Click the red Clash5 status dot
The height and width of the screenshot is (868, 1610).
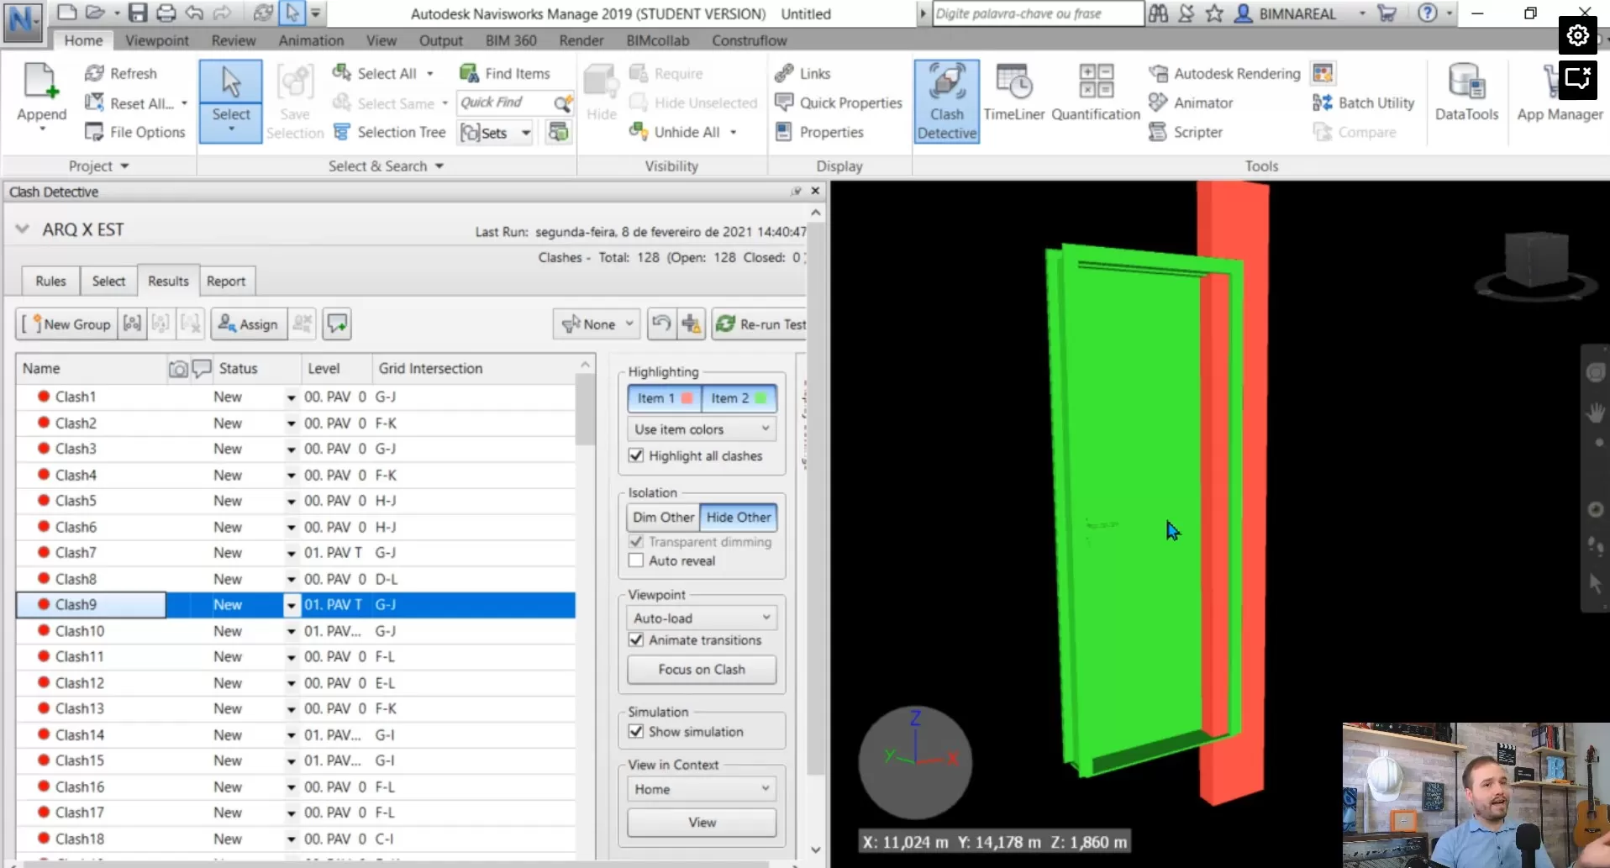pyautogui.click(x=43, y=500)
